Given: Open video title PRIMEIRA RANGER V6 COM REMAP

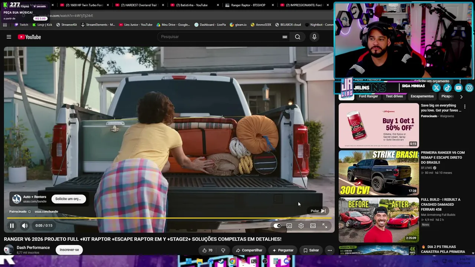Looking at the screenshot, I should 443,158.
